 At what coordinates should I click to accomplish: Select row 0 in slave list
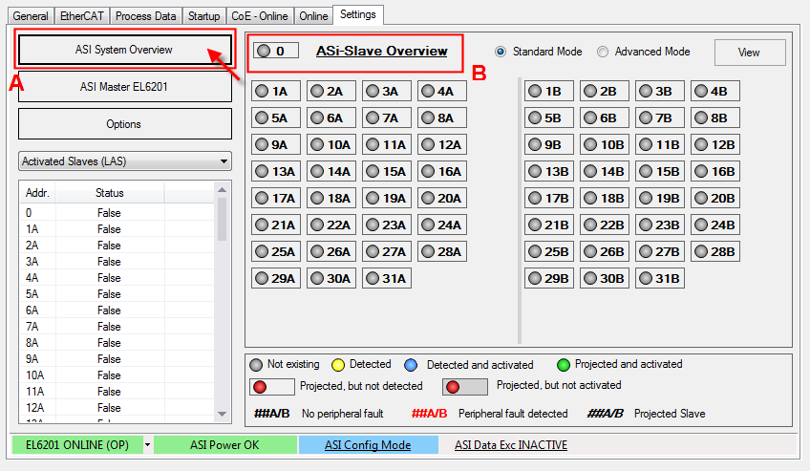coord(117,213)
